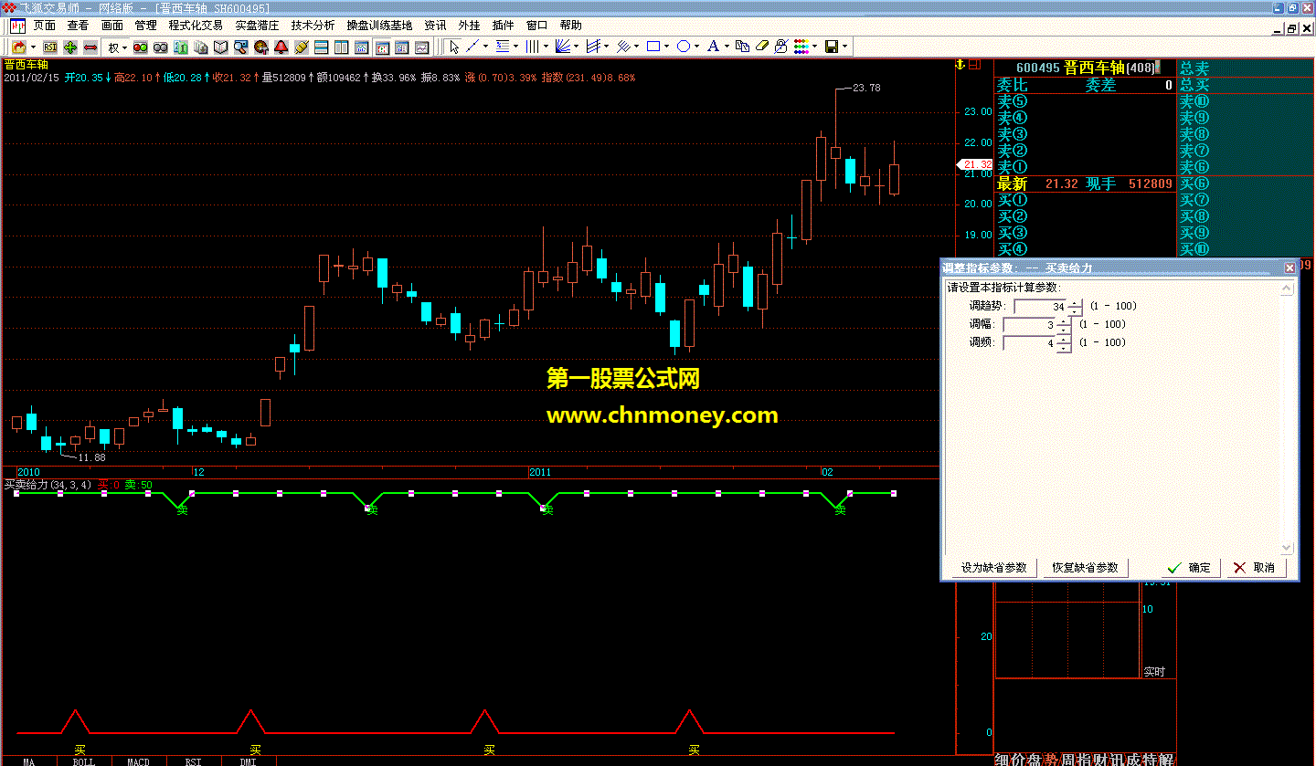Expand the trend line tool dropdown arrow
This screenshot has width=1316, height=766.
tap(485, 47)
